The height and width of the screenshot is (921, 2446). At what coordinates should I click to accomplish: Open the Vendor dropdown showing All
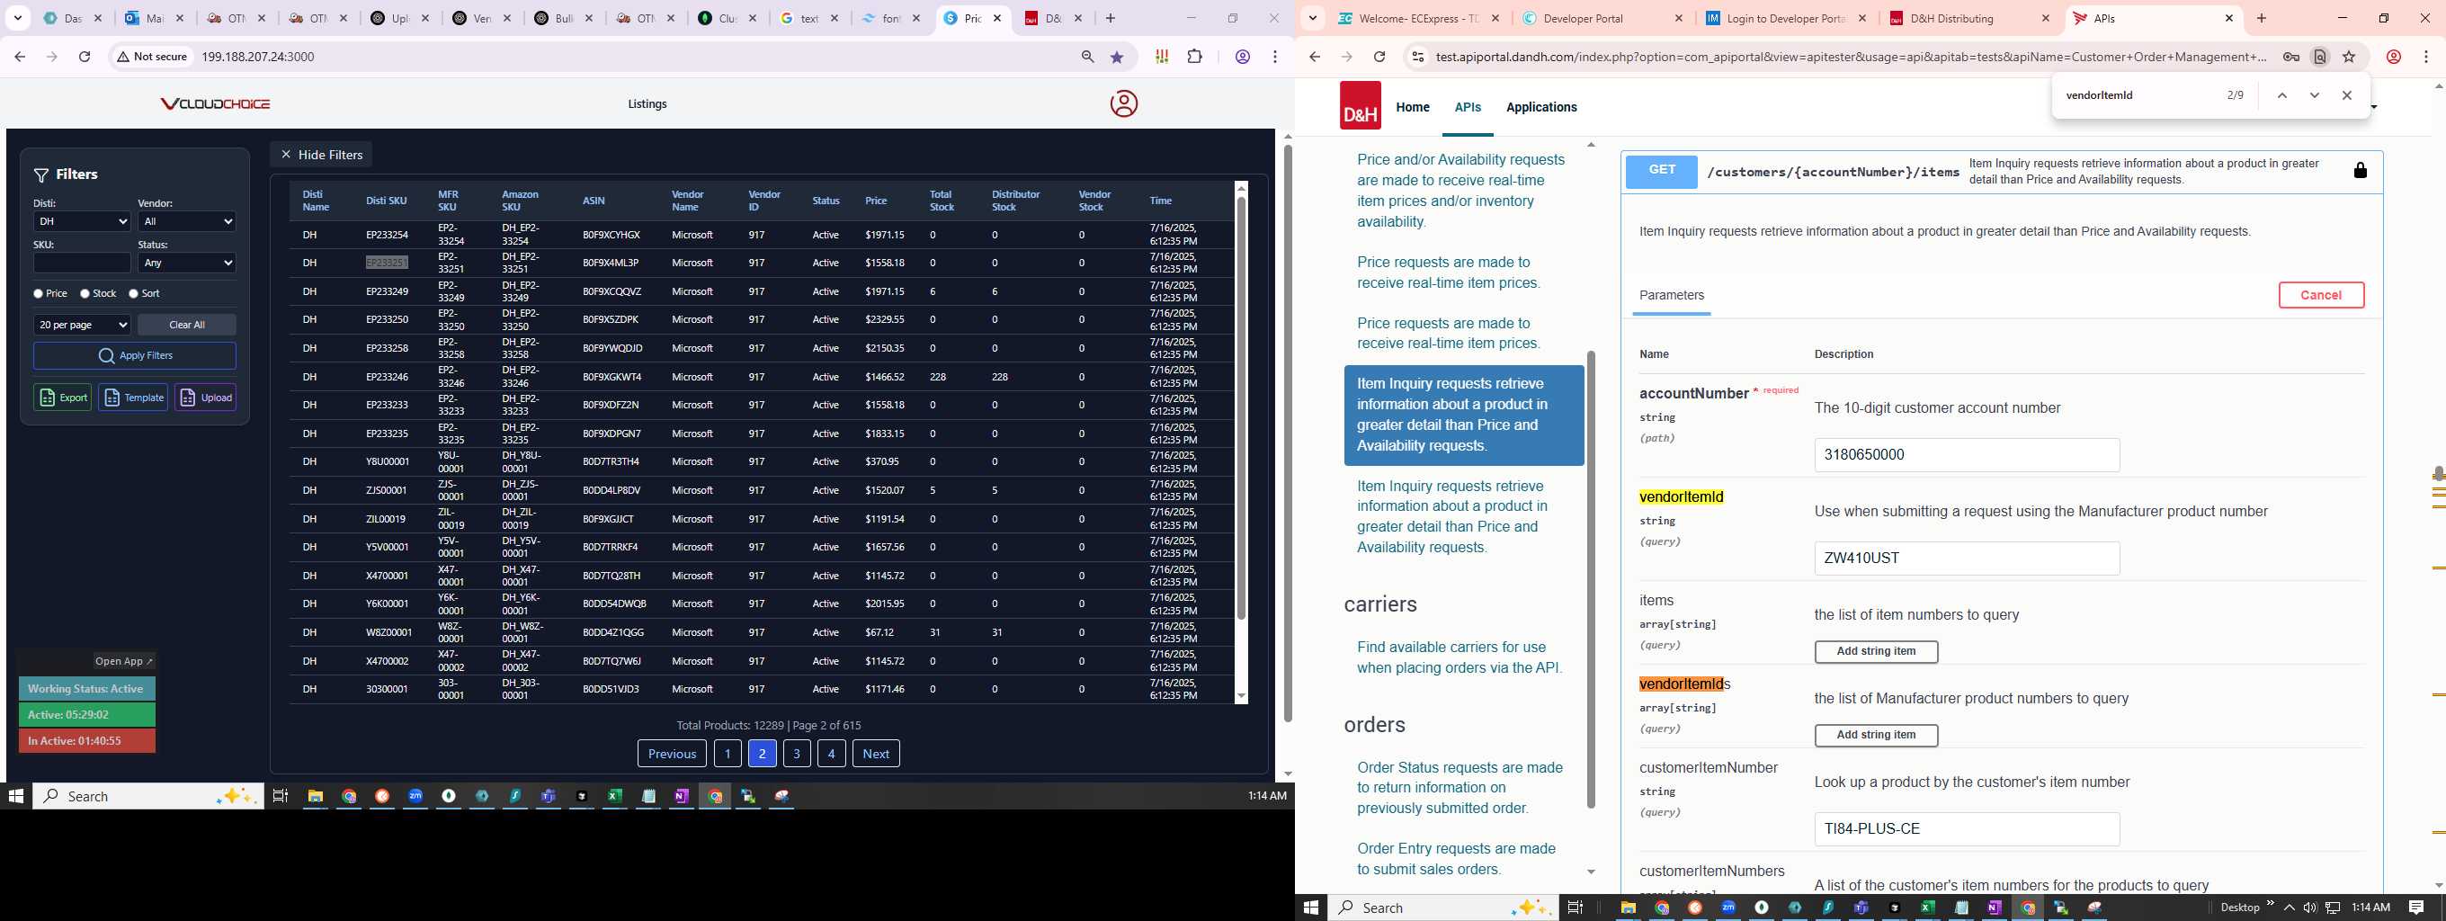point(187,221)
